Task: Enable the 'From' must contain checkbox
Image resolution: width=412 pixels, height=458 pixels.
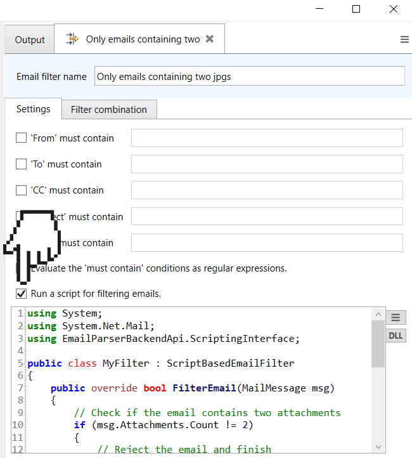Action: point(21,138)
